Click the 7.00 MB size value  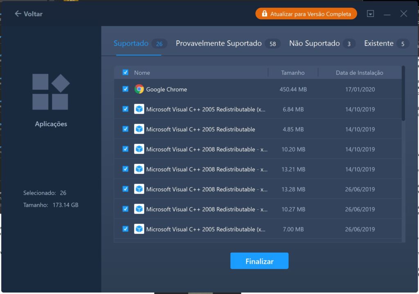293,229
